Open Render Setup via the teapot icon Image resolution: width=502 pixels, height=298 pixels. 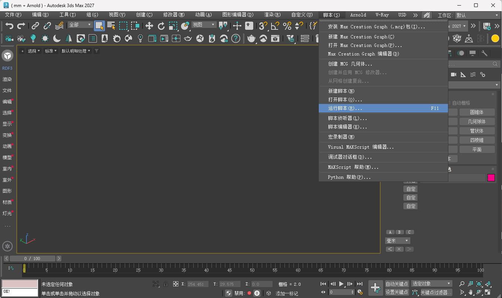[x=251, y=38]
